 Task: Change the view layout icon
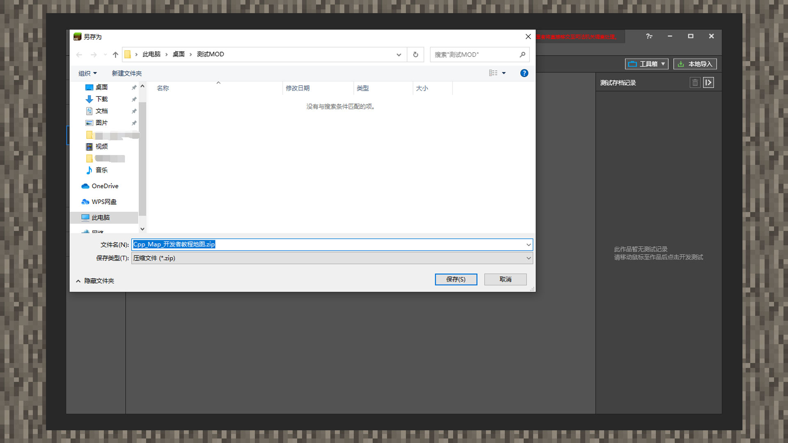(493, 73)
